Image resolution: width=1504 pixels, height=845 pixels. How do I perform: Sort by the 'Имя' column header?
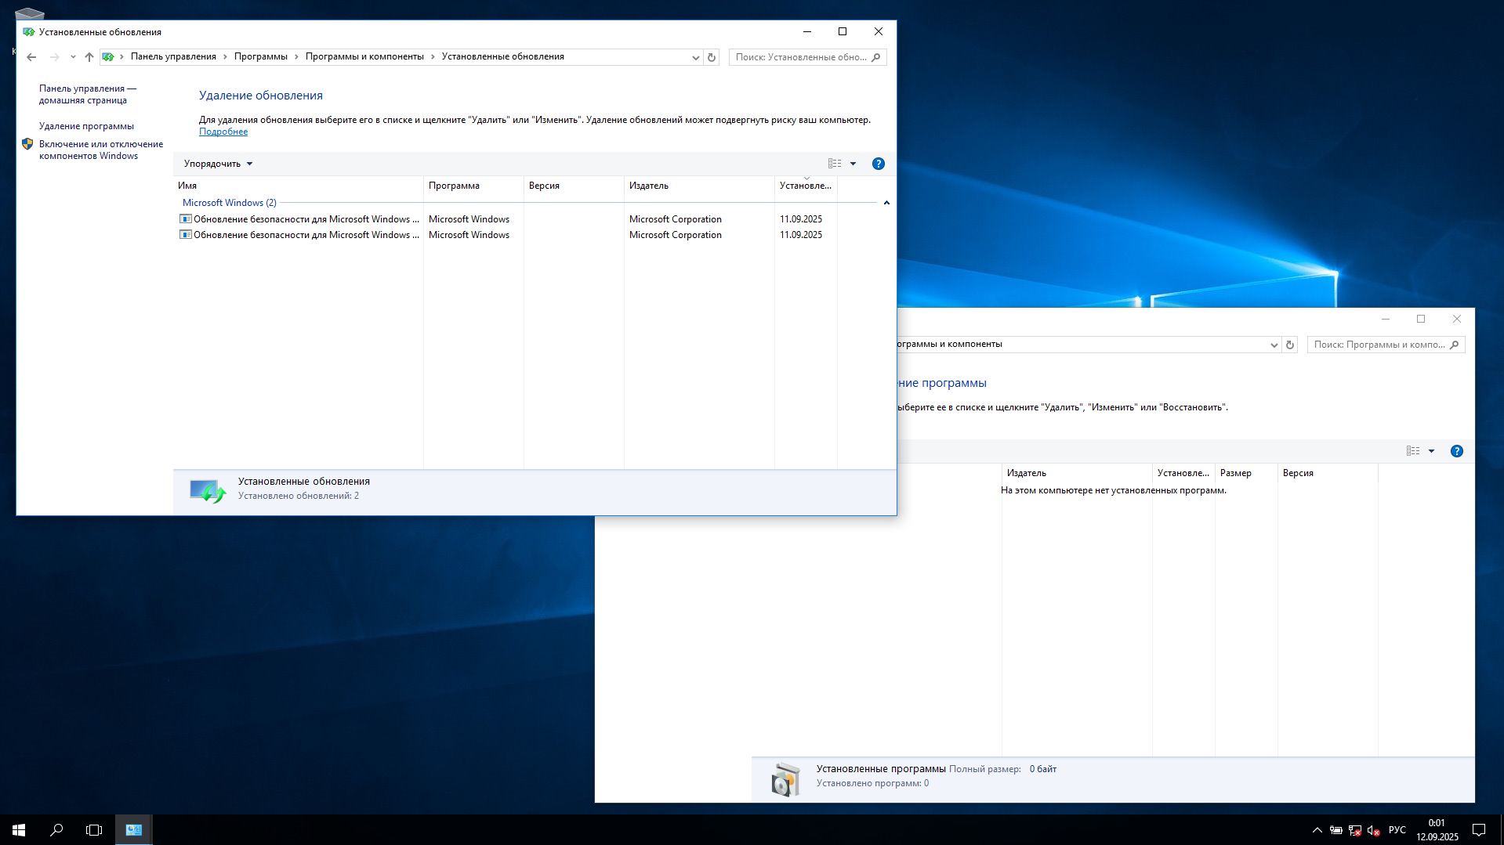[298, 186]
